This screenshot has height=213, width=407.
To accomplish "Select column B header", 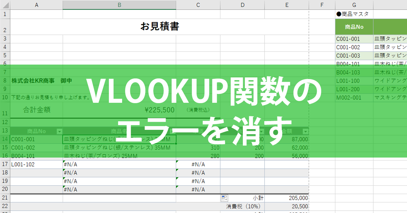I will (119, 5).
